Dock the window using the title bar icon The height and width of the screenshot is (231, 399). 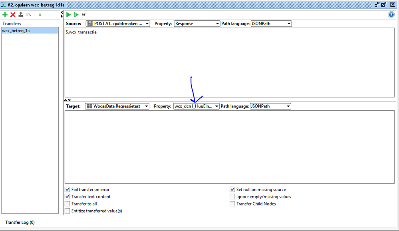pyautogui.click(x=377, y=4)
